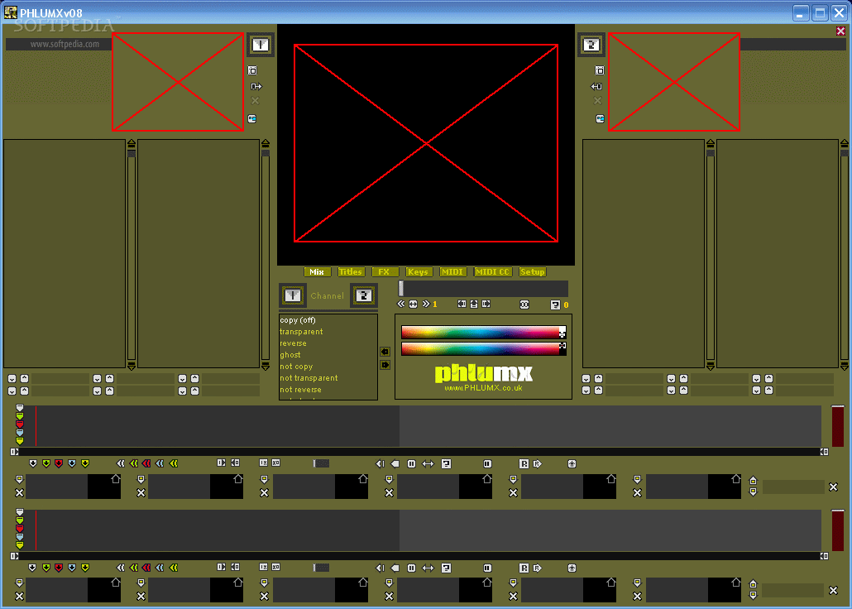Click send-left arrow icon beside right preview
852x609 pixels.
[596, 86]
